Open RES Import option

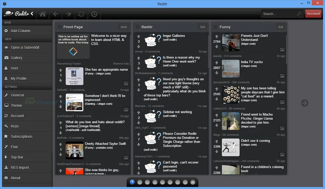point(27,168)
